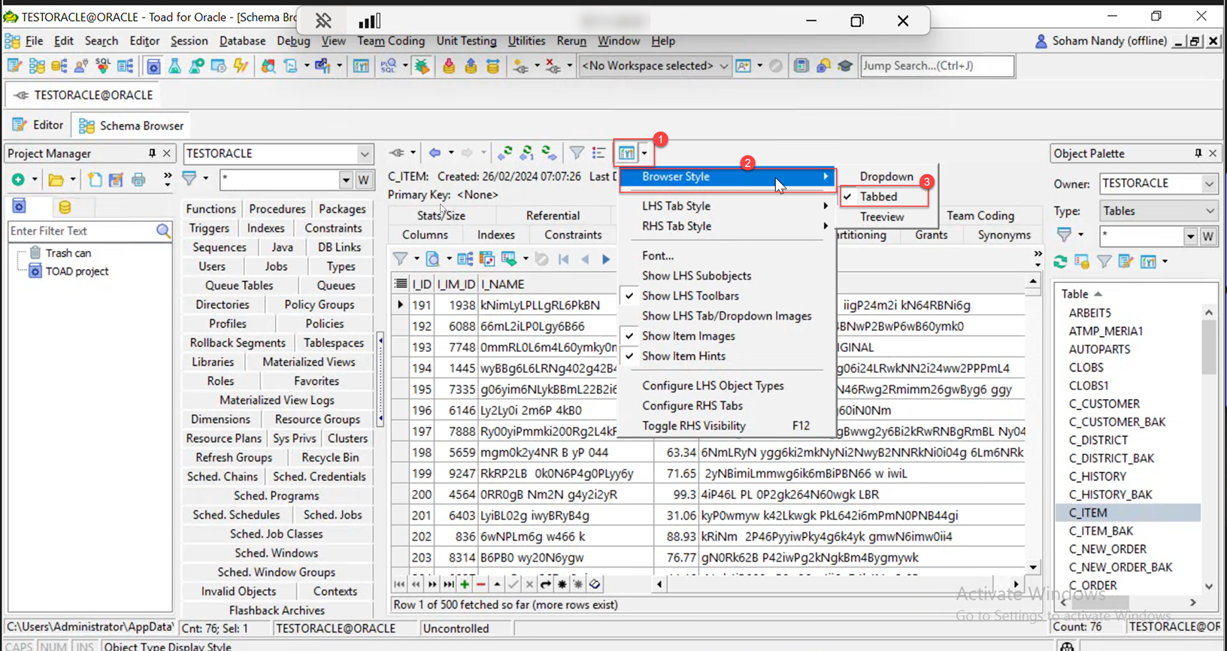Click the new connection plug icon in main toolbar

click(520, 66)
